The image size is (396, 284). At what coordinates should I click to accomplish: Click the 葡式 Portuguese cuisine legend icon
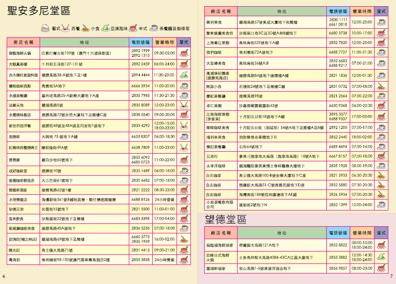[x=45, y=28]
